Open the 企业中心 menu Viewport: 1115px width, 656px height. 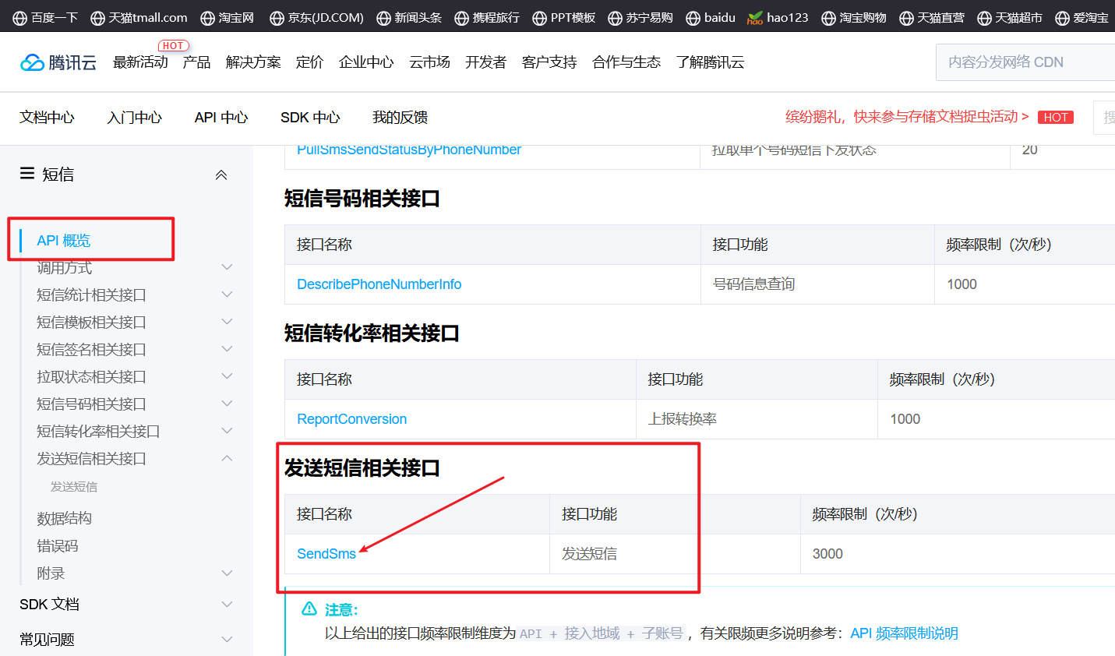pyautogui.click(x=366, y=62)
